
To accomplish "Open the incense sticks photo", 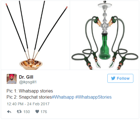I will 35,35.
